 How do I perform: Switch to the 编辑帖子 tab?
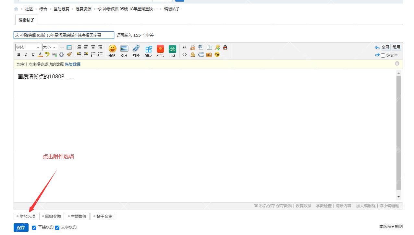[26, 20]
